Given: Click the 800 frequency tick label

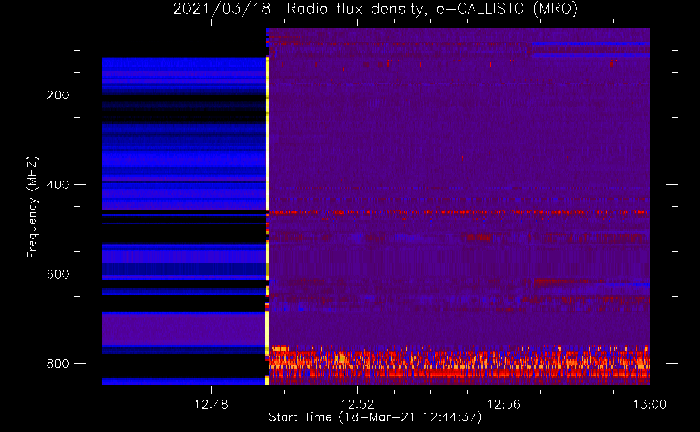Looking at the screenshot, I should click(58, 364).
